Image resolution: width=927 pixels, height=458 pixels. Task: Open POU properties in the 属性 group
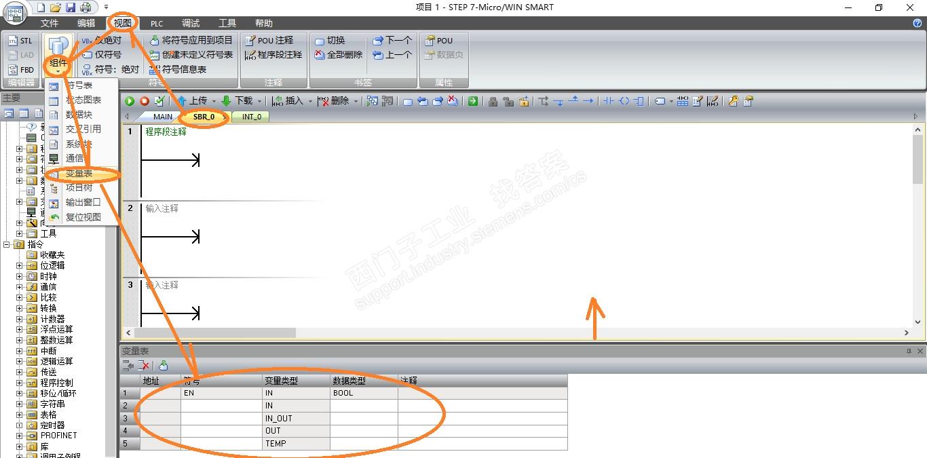coord(438,40)
